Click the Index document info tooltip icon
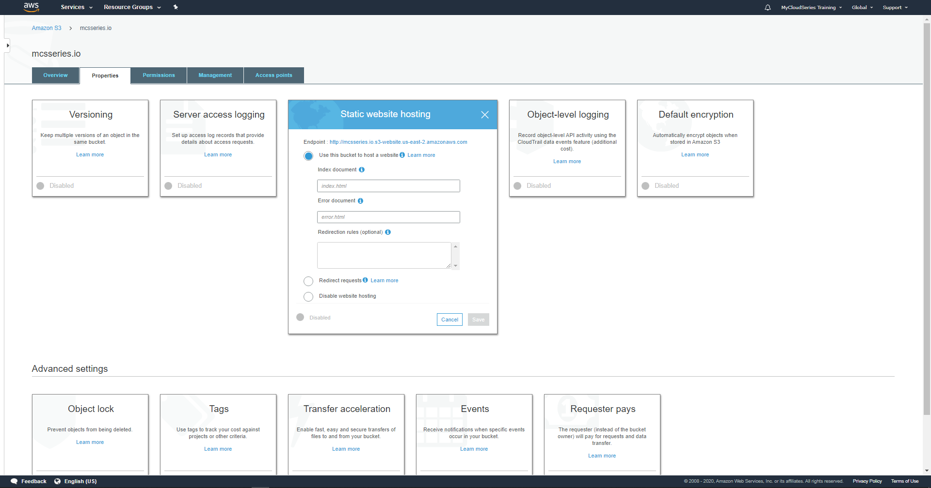 pyautogui.click(x=362, y=170)
